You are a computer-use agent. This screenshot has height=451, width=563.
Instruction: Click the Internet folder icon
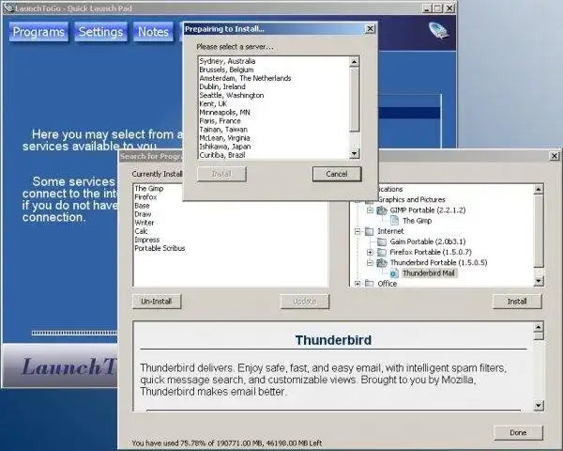pyautogui.click(x=369, y=231)
